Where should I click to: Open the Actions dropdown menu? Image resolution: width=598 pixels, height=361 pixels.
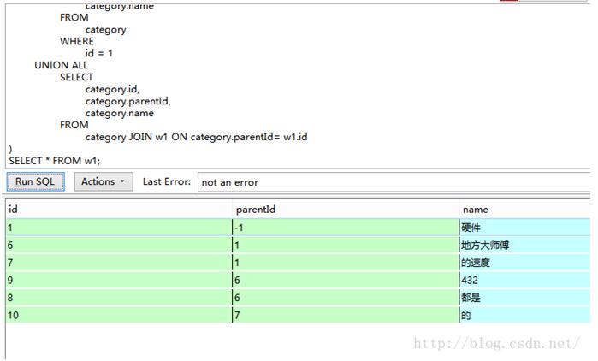tap(103, 181)
